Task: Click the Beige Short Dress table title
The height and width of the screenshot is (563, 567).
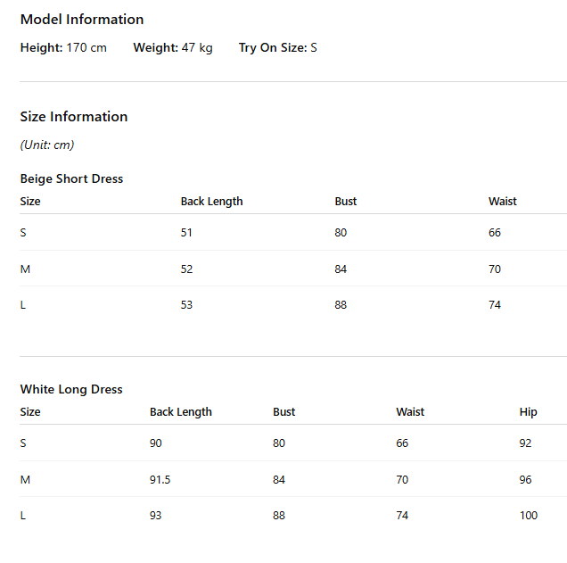Action: [71, 178]
